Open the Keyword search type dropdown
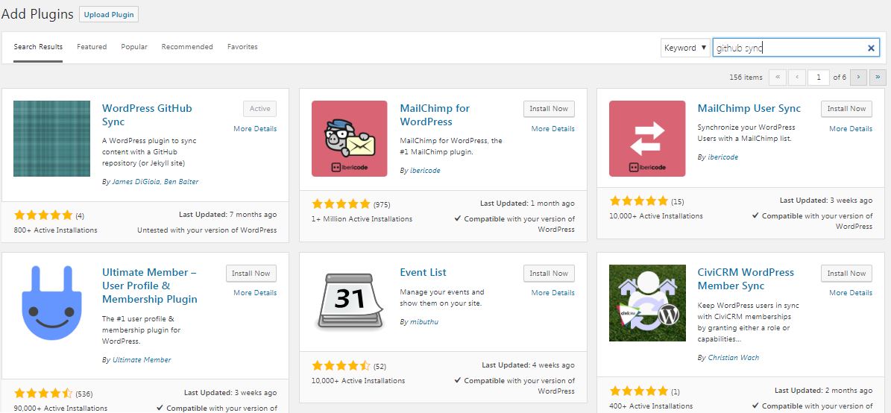The image size is (891, 413). pyautogui.click(x=686, y=48)
